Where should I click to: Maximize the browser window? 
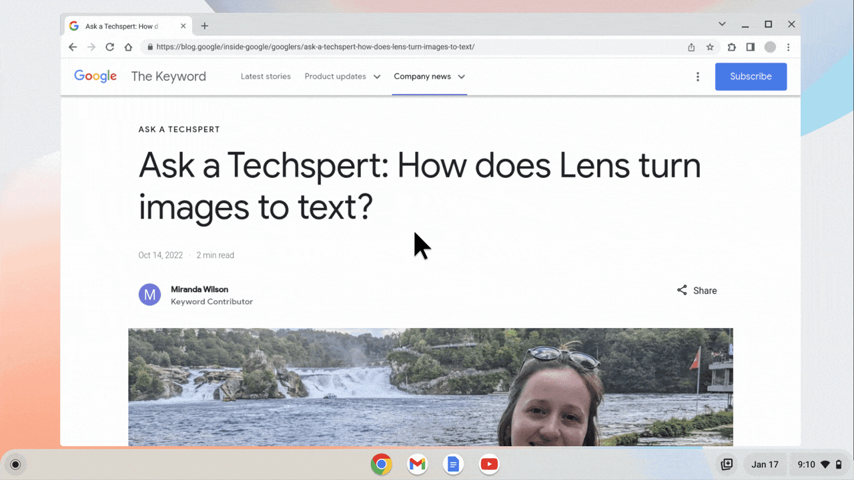click(768, 24)
